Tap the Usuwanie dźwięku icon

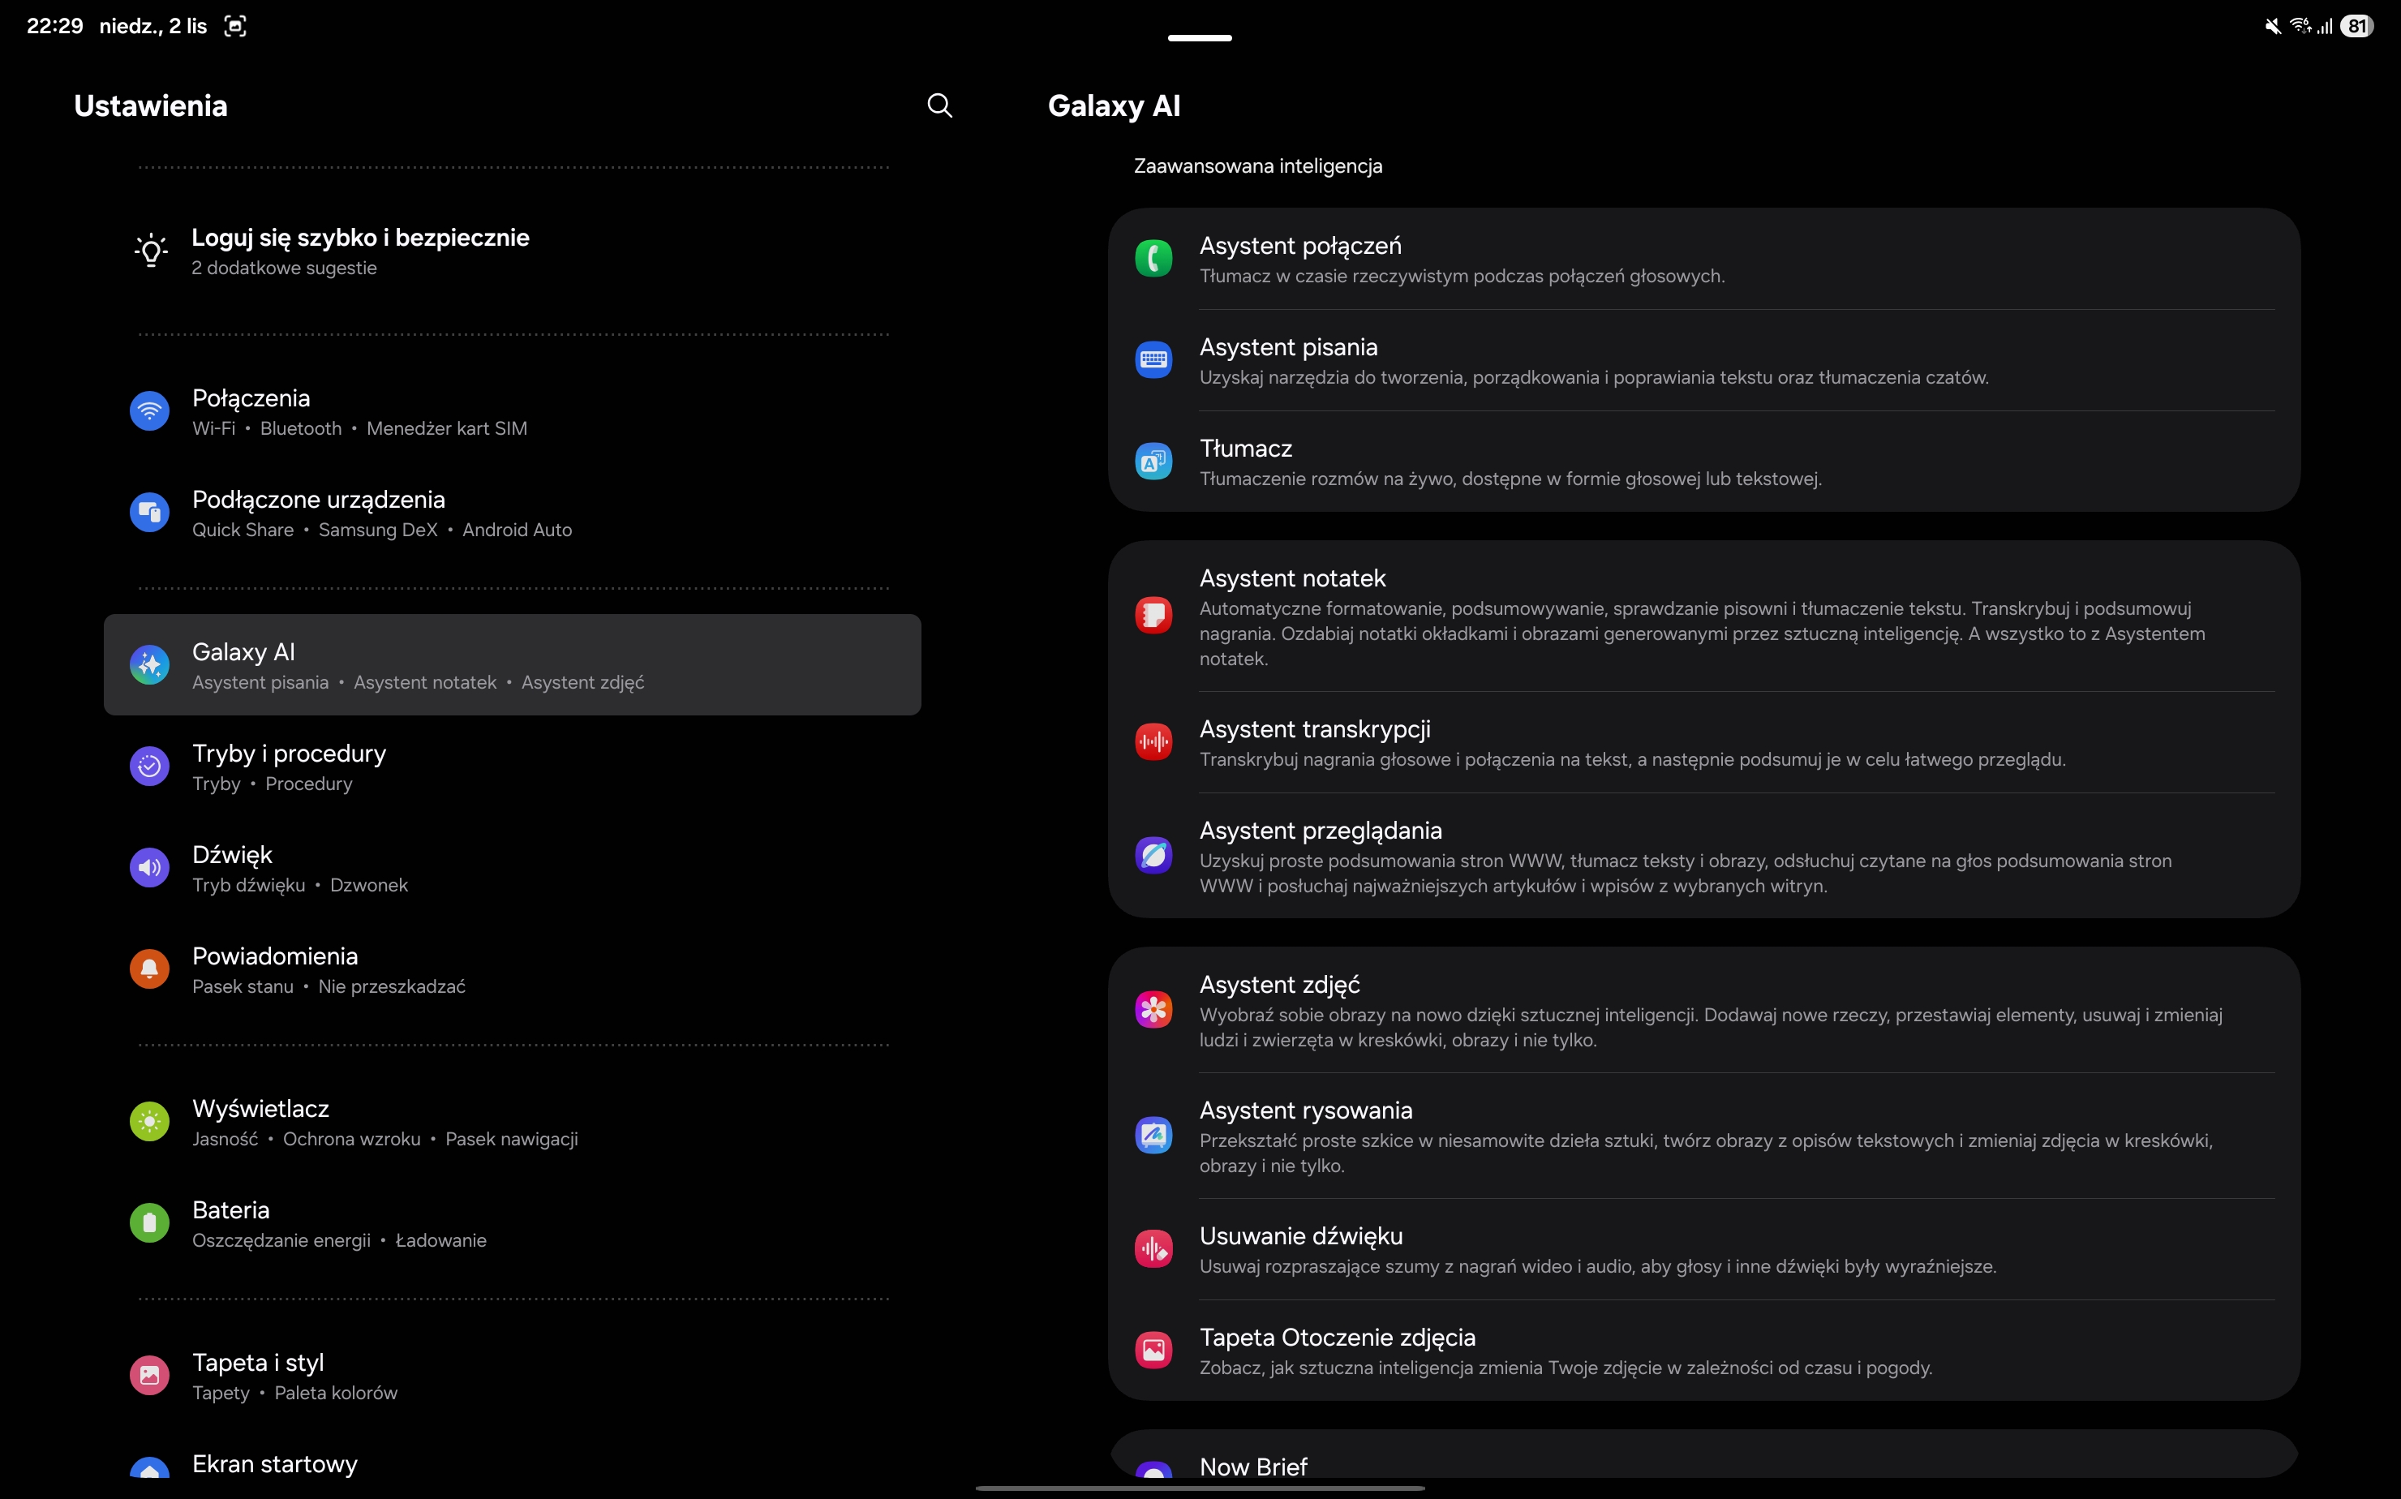point(1153,1249)
